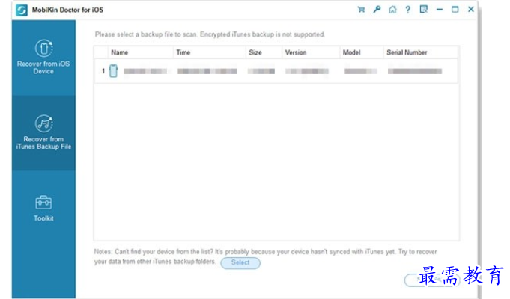Click the blurred Size cell in row 1

(261, 71)
